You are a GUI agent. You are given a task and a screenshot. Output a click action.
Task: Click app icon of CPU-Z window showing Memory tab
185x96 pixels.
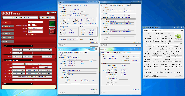pos(101,49)
